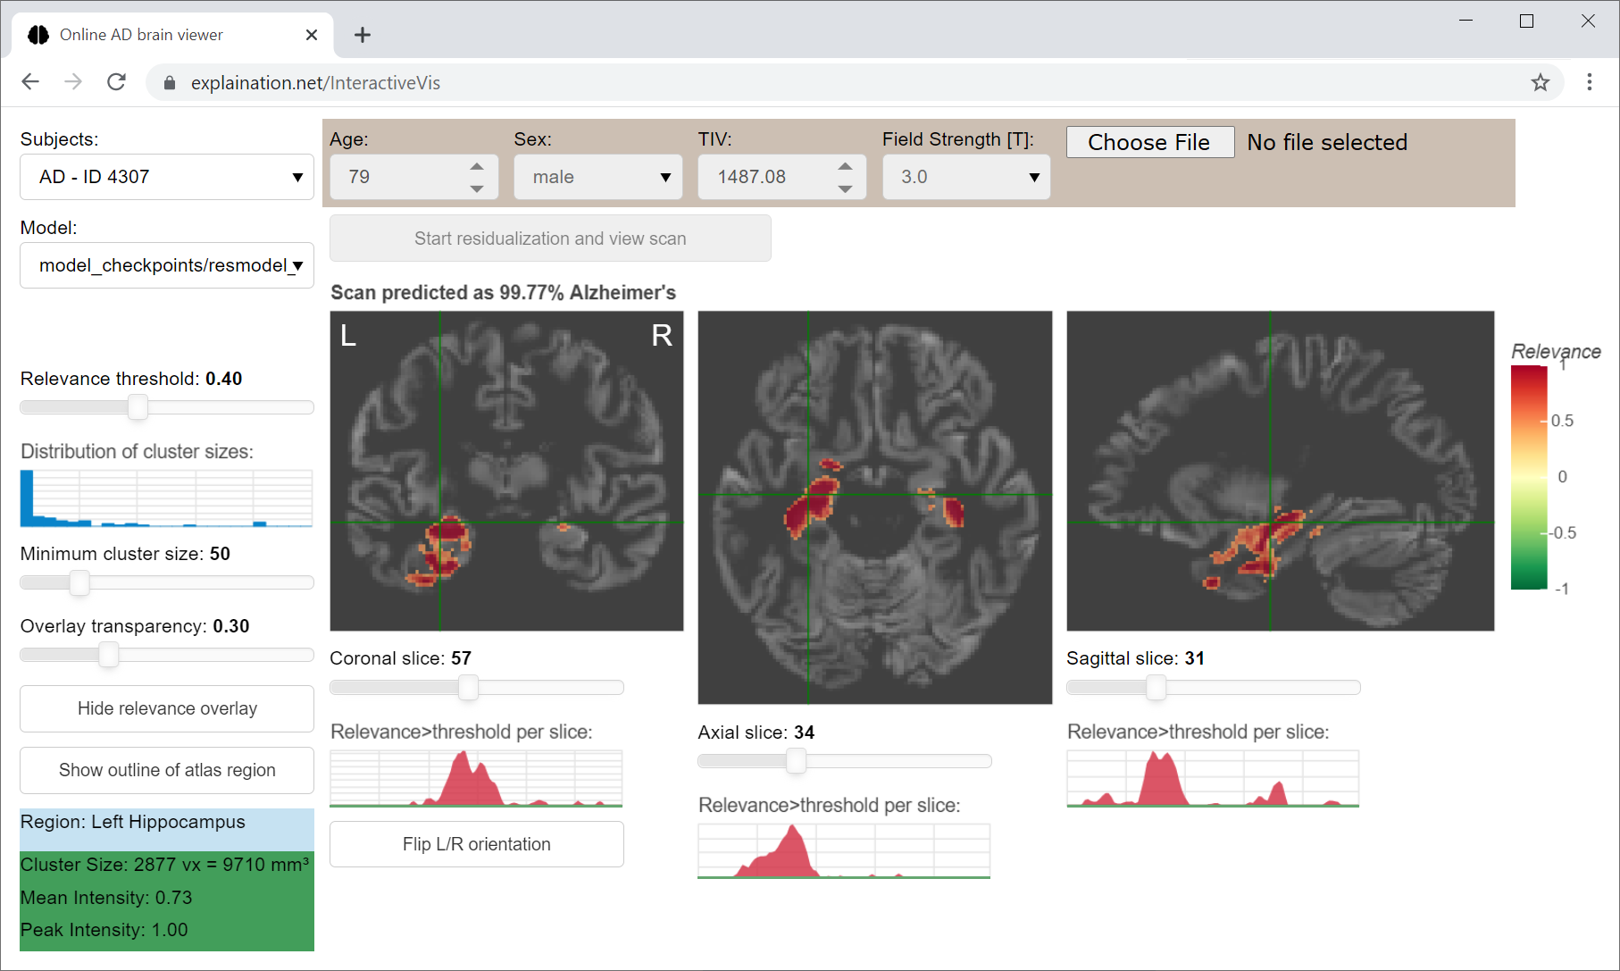Open the Field Strength dropdown
1620x971 pixels.
(x=966, y=177)
